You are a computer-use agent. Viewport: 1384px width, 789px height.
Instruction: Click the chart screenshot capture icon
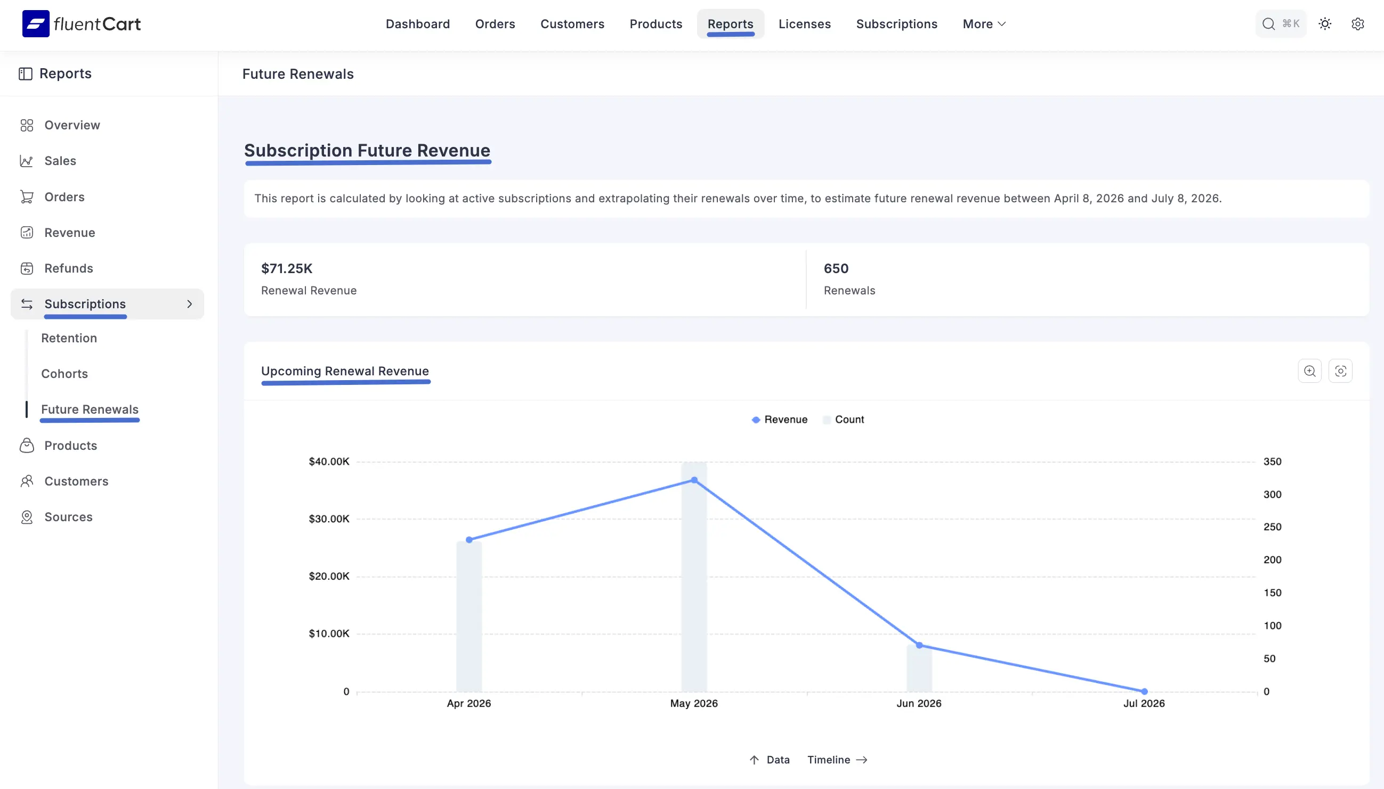click(1340, 371)
